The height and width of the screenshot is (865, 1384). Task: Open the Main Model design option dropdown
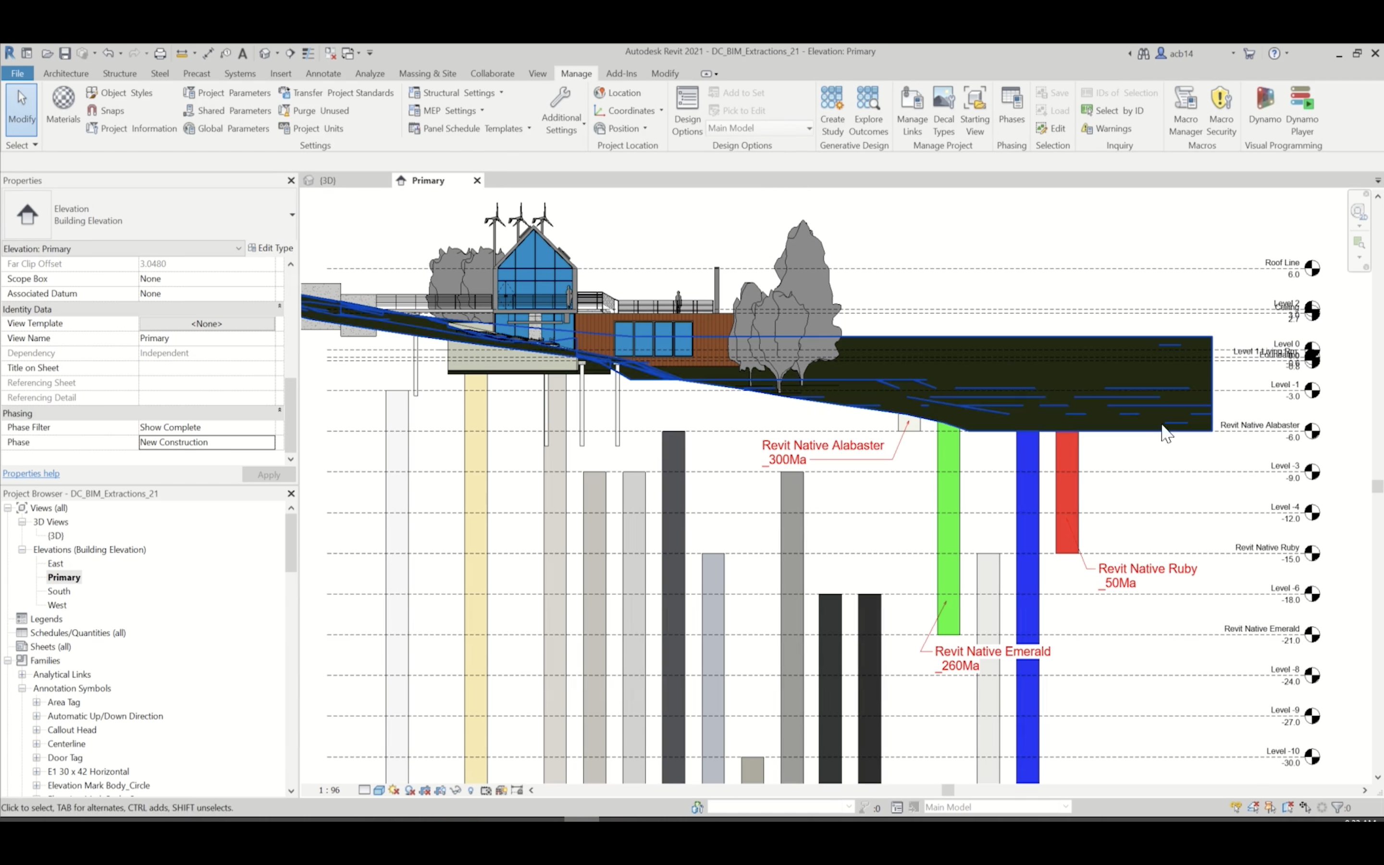[809, 128]
